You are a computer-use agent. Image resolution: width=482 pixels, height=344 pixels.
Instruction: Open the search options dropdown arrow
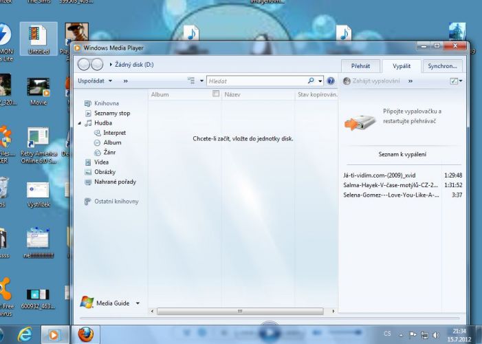(320, 81)
